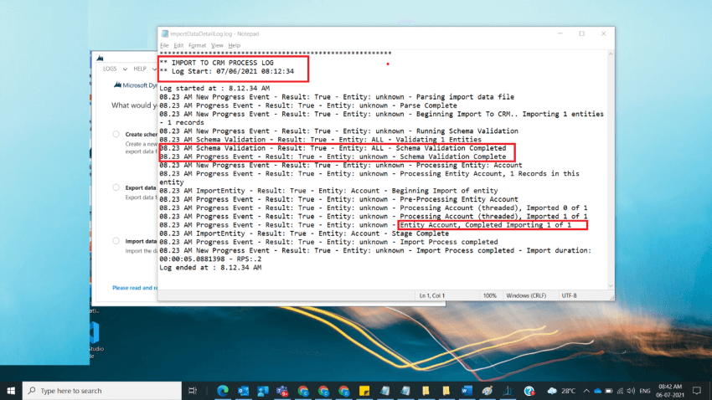Click the Parse Complete log line

[308, 105]
